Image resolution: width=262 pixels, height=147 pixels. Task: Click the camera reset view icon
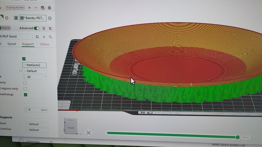[88, 133]
